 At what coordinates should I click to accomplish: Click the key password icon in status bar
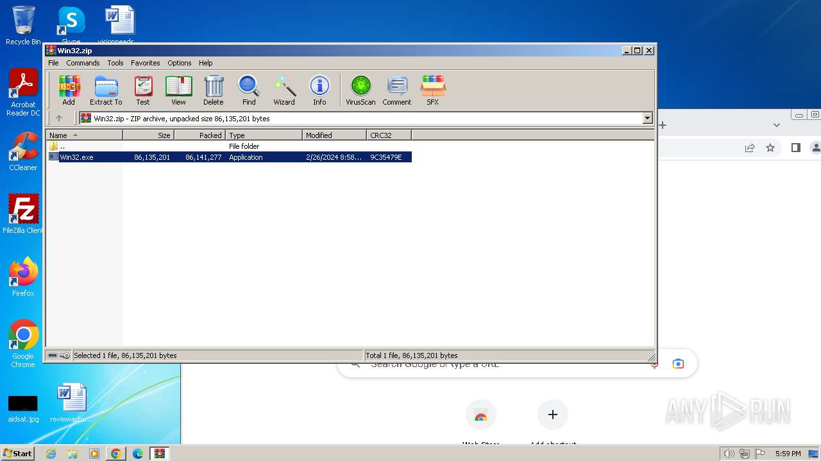(65, 355)
